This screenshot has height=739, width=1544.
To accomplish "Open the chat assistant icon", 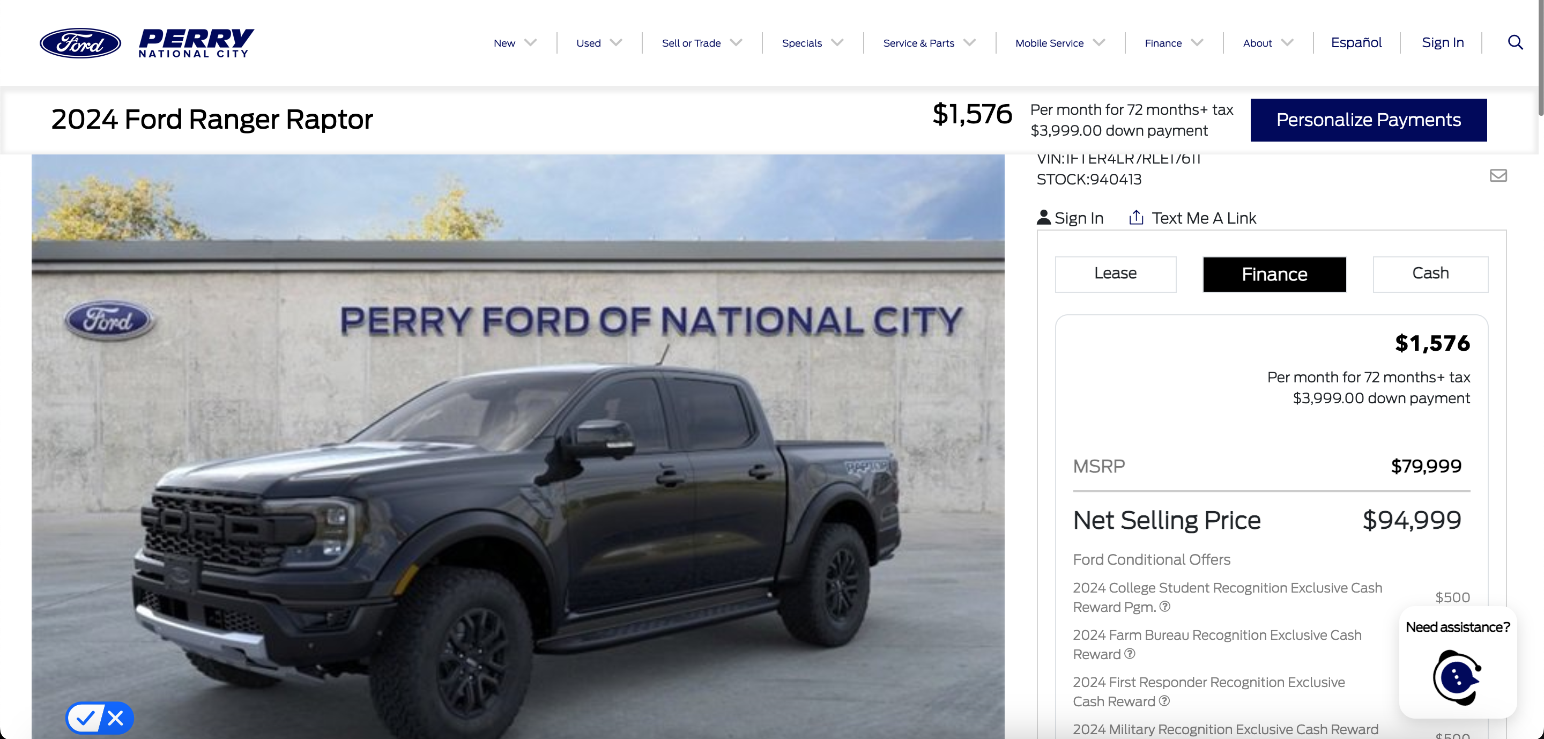I will [1457, 677].
